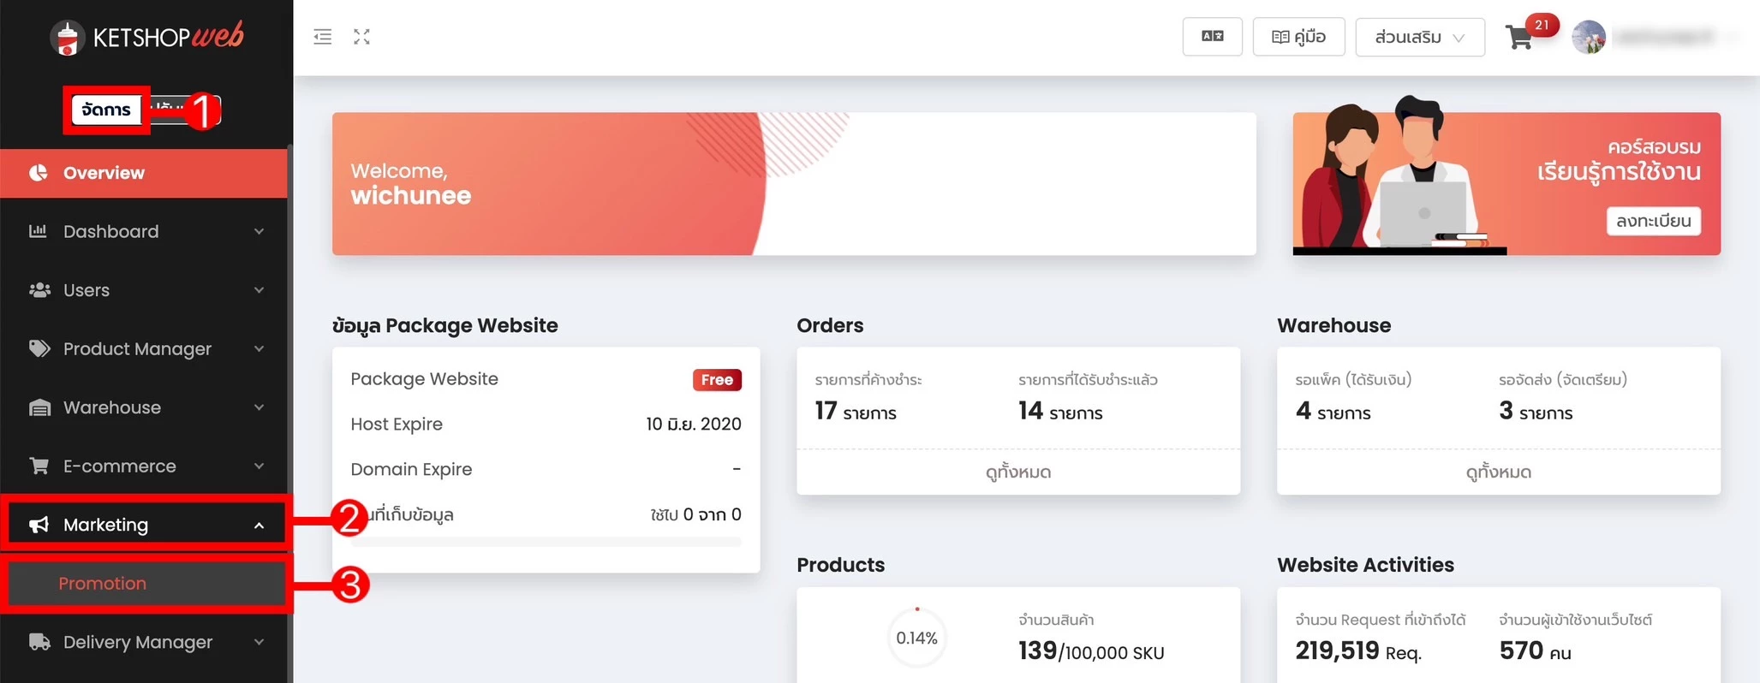Viewport: 1760px width, 683px height.
Task: Click the user profile avatar
Action: click(1589, 38)
